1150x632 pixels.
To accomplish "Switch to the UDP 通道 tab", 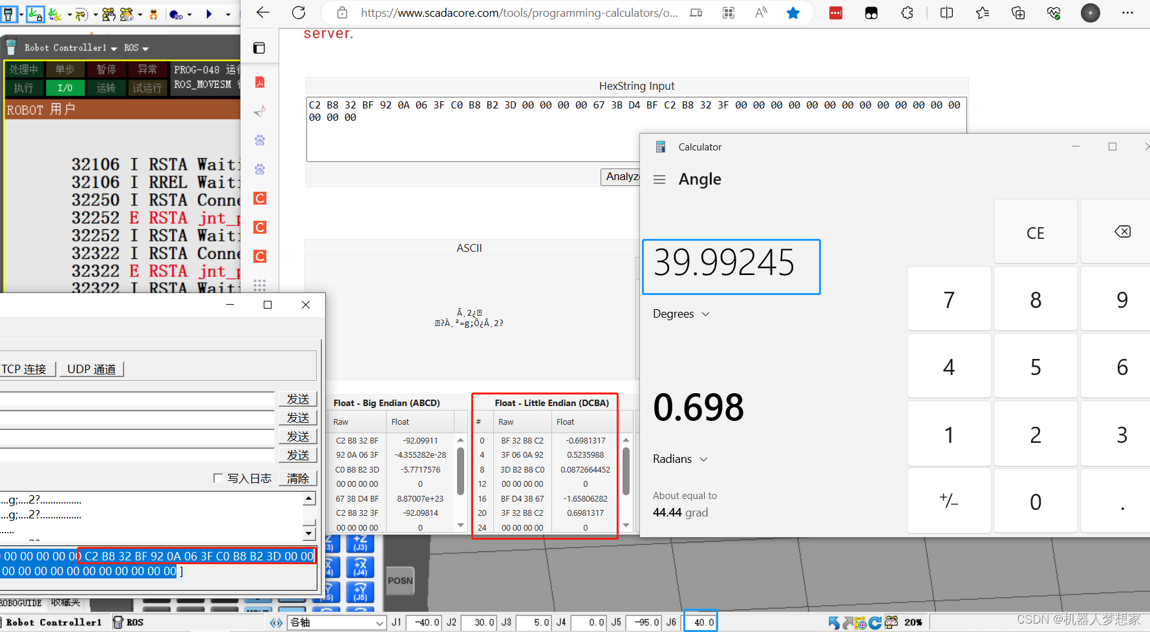I will tap(92, 369).
